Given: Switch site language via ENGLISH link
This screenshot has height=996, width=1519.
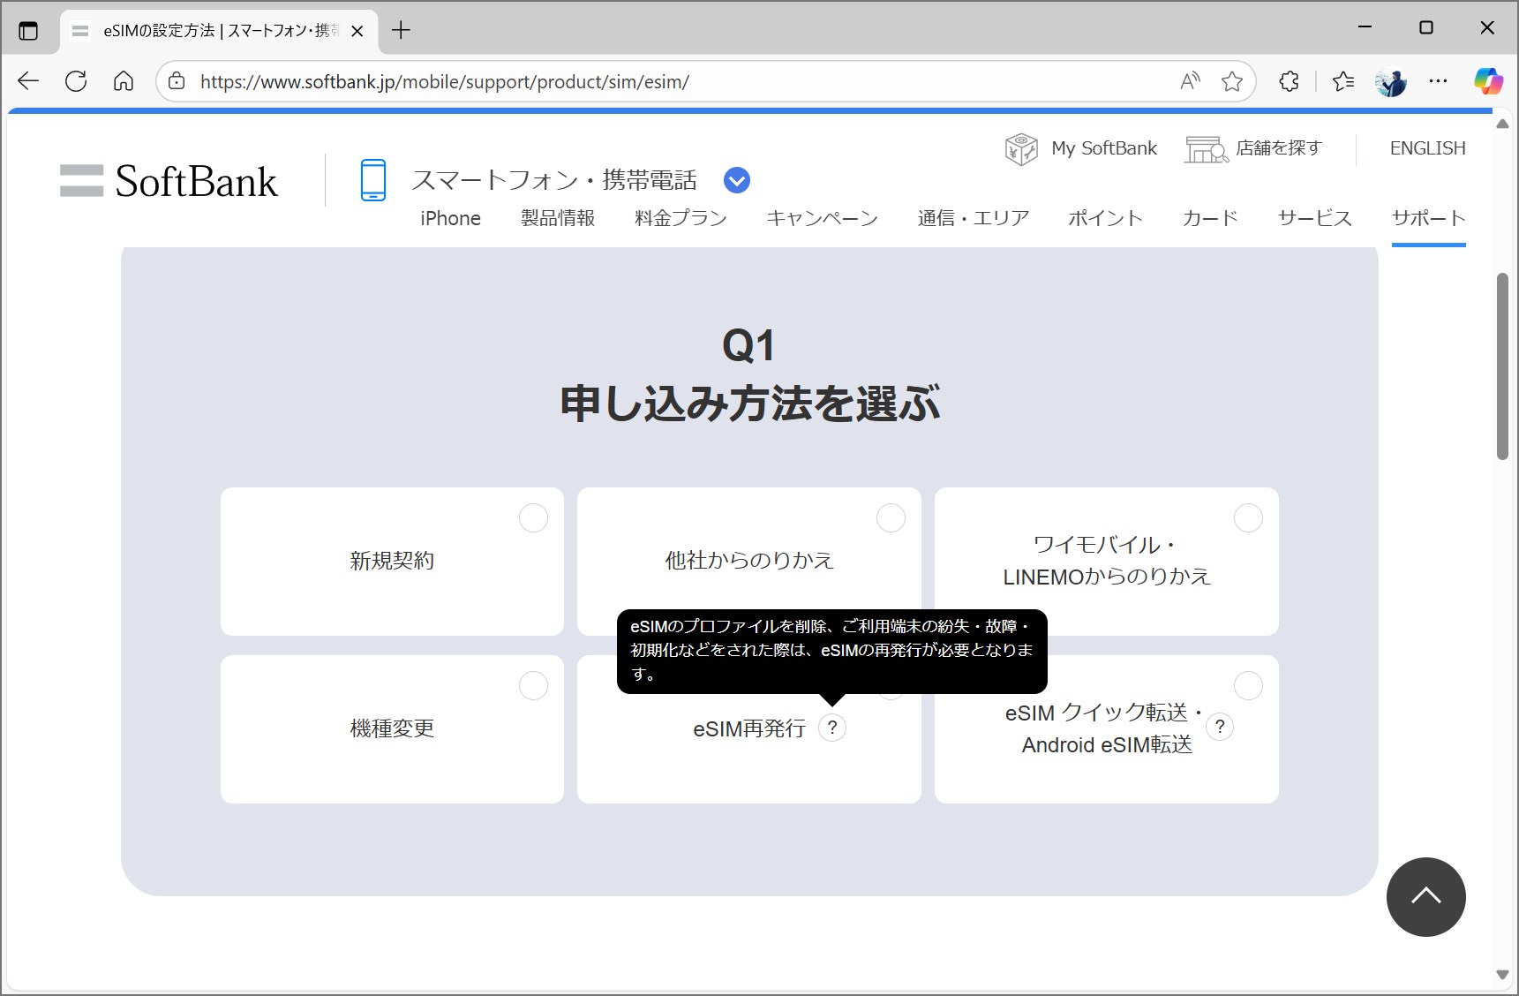Looking at the screenshot, I should click(x=1426, y=148).
